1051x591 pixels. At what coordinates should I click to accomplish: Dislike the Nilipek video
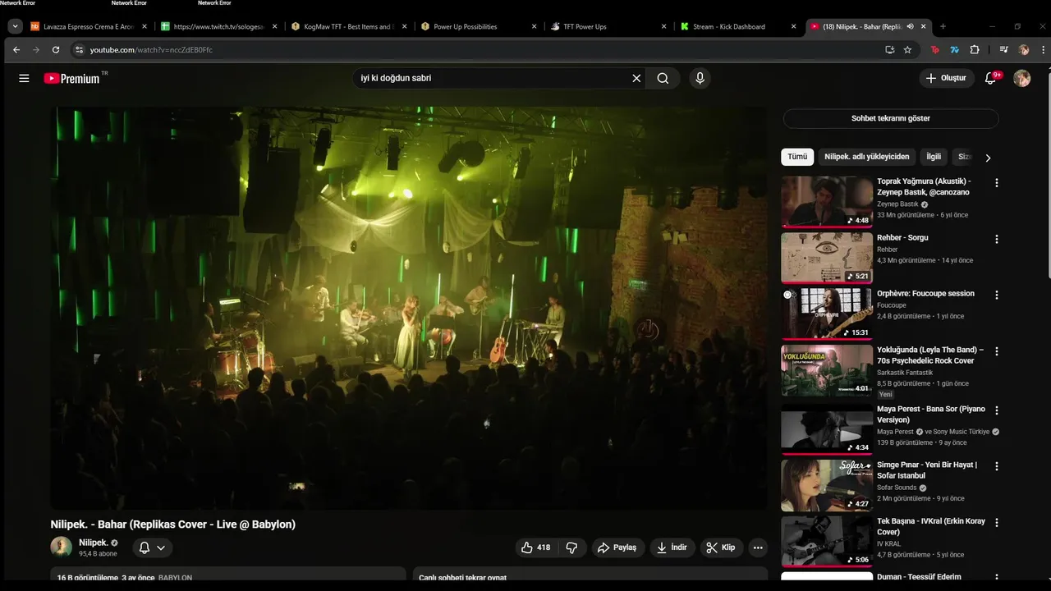pyautogui.click(x=572, y=547)
